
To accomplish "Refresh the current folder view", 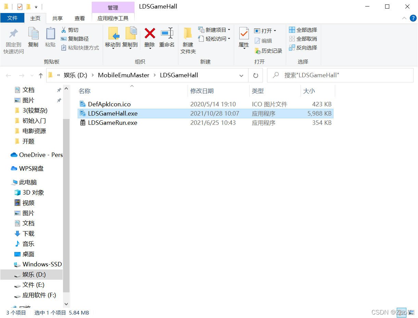I will [x=255, y=75].
